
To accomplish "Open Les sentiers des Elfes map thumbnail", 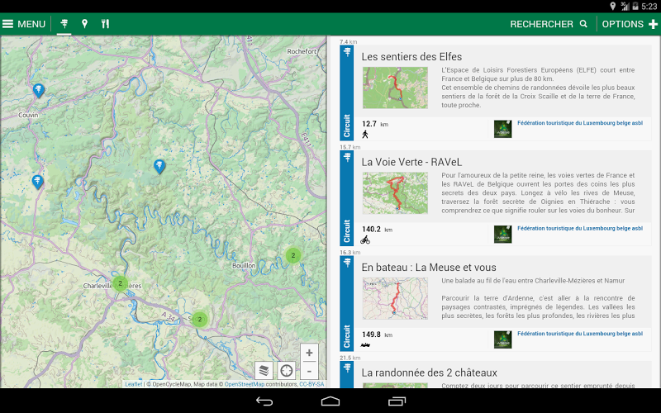I will pyautogui.click(x=395, y=88).
